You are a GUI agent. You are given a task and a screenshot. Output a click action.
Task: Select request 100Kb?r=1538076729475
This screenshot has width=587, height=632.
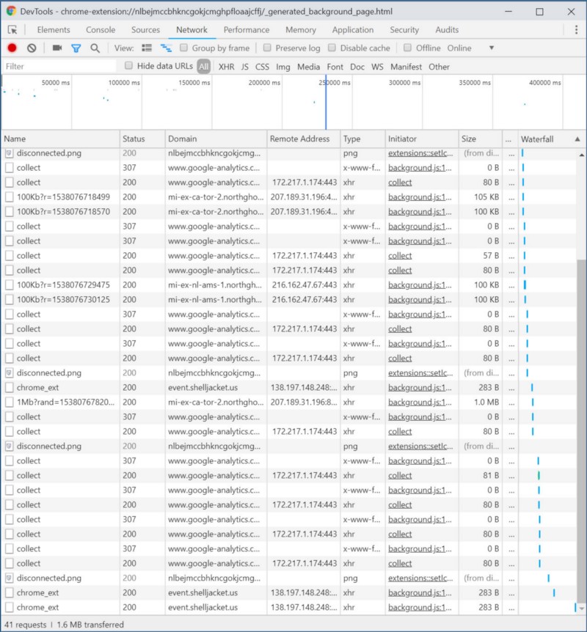click(x=63, y=285)
